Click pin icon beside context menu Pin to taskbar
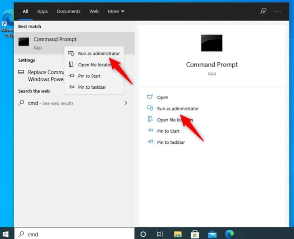The image size is (294, 239). pyautogui.click(x=71, y=87)
